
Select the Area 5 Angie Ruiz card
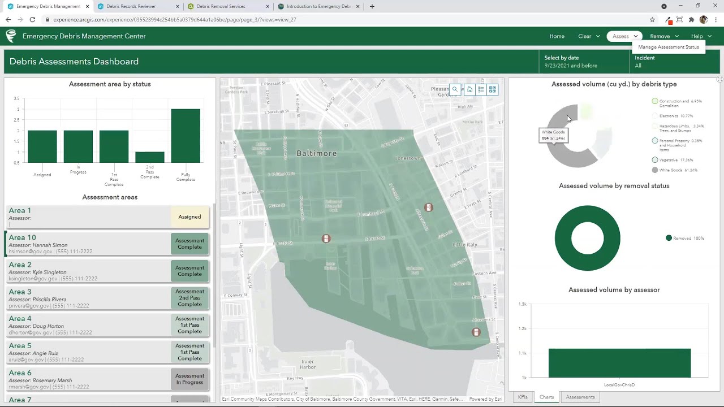(107, 352)
